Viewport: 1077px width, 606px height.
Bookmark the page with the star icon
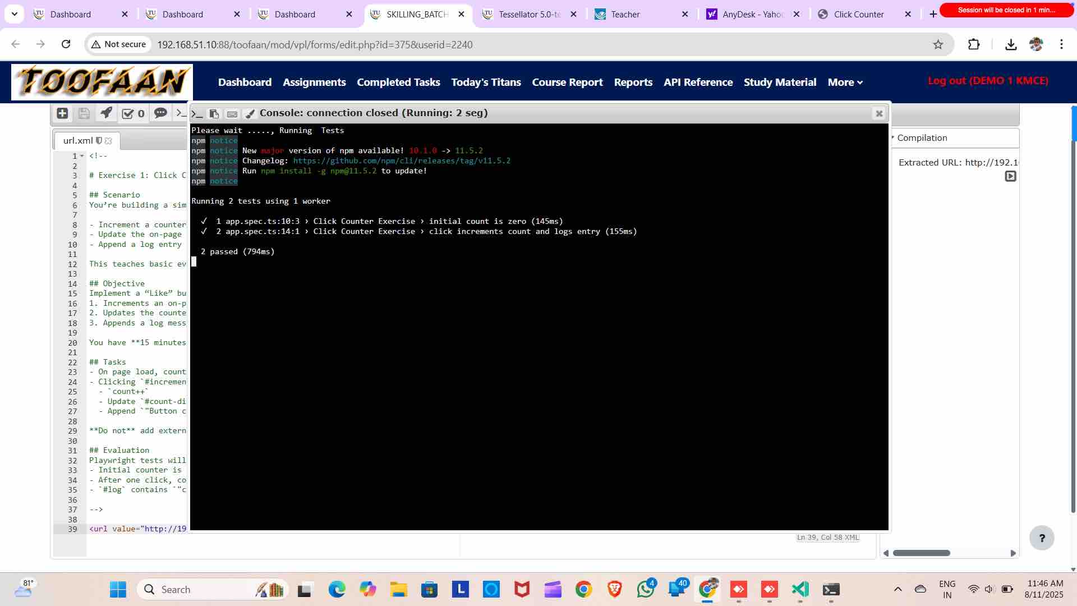tap(938, 44)
